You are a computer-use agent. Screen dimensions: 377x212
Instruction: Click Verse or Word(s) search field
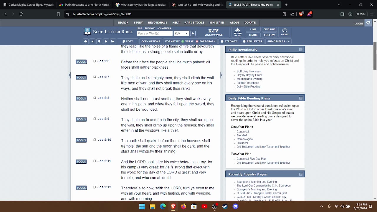[155, 34]
